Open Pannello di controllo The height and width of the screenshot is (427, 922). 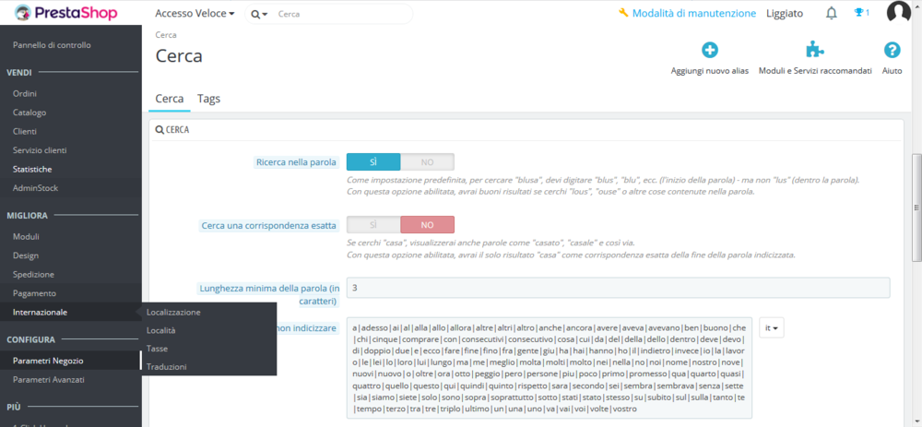[x=52, y=44]
